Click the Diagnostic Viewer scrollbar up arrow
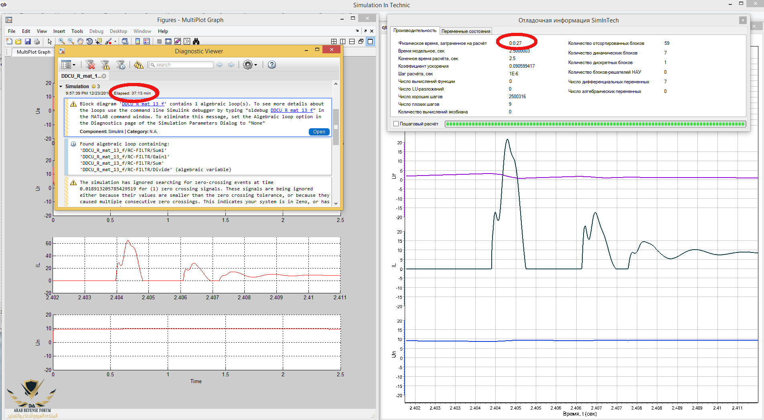This screenshot has height=420, width=764. (x=336, y=84)
